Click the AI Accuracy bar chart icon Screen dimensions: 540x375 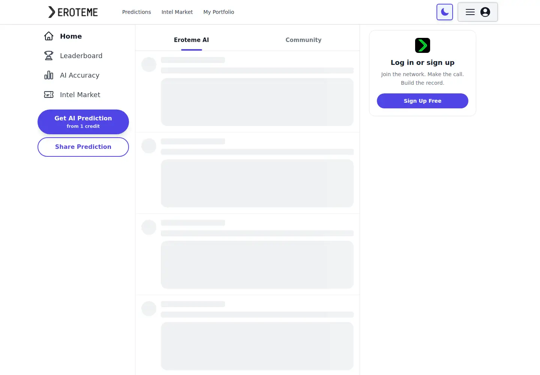point(49,75)
